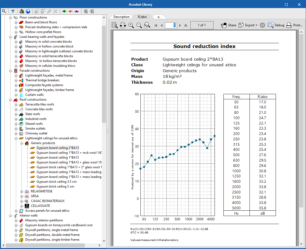The height and width of the screenshot is (249, 306).
Task: Collapse Interior walls node
Action: 10,215
